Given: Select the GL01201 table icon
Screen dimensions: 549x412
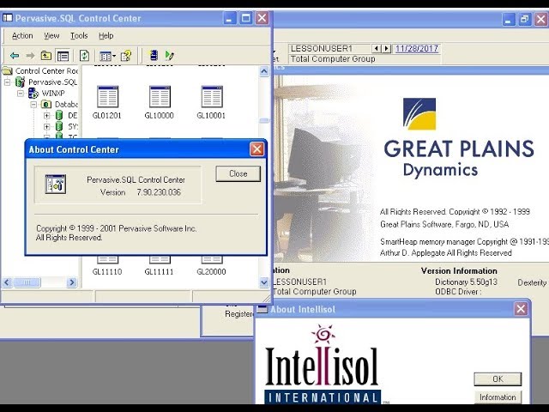Looking at the screenshot, I should click(x=107, y=96).
